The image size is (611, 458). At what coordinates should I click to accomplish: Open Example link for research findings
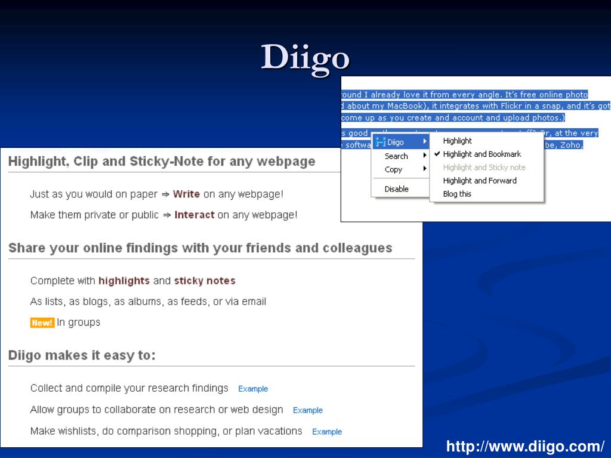pyautogui.click(x=253, y=389)
